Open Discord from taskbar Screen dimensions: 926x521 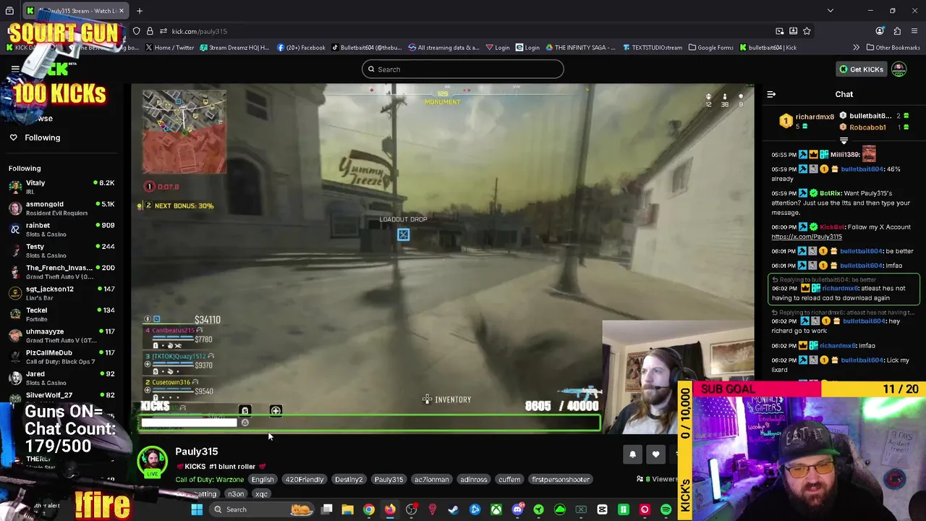[x=517, y=509]
